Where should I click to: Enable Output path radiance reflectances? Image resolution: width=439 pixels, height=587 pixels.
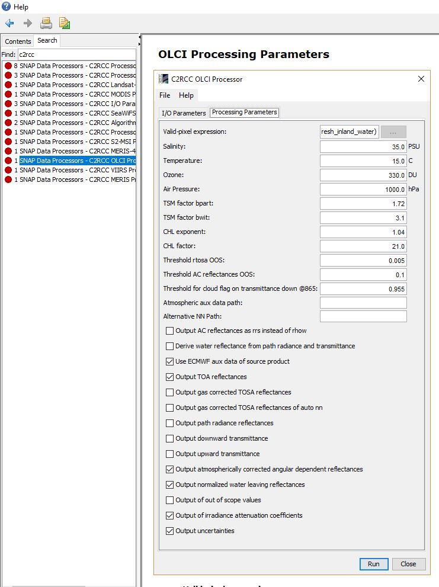click(169, 423)
